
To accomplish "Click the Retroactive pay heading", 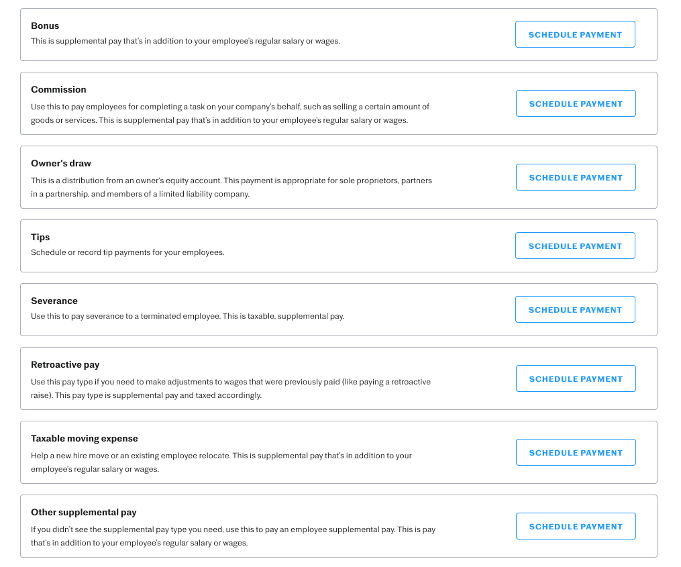I will pos(65,365).
